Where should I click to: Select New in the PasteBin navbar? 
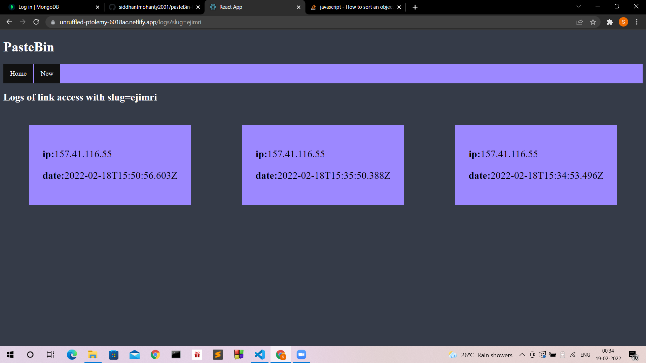47,73
